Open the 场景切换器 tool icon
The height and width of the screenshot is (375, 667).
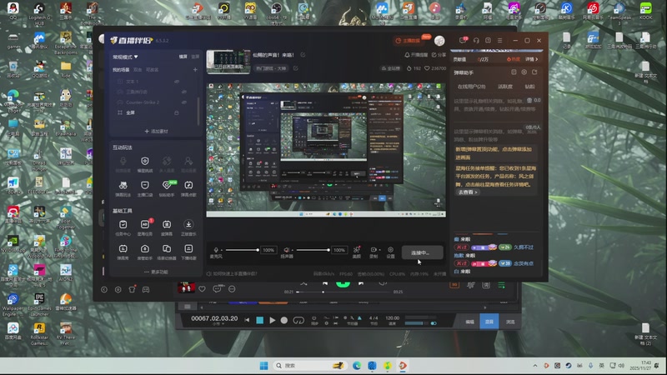[167, 248]
